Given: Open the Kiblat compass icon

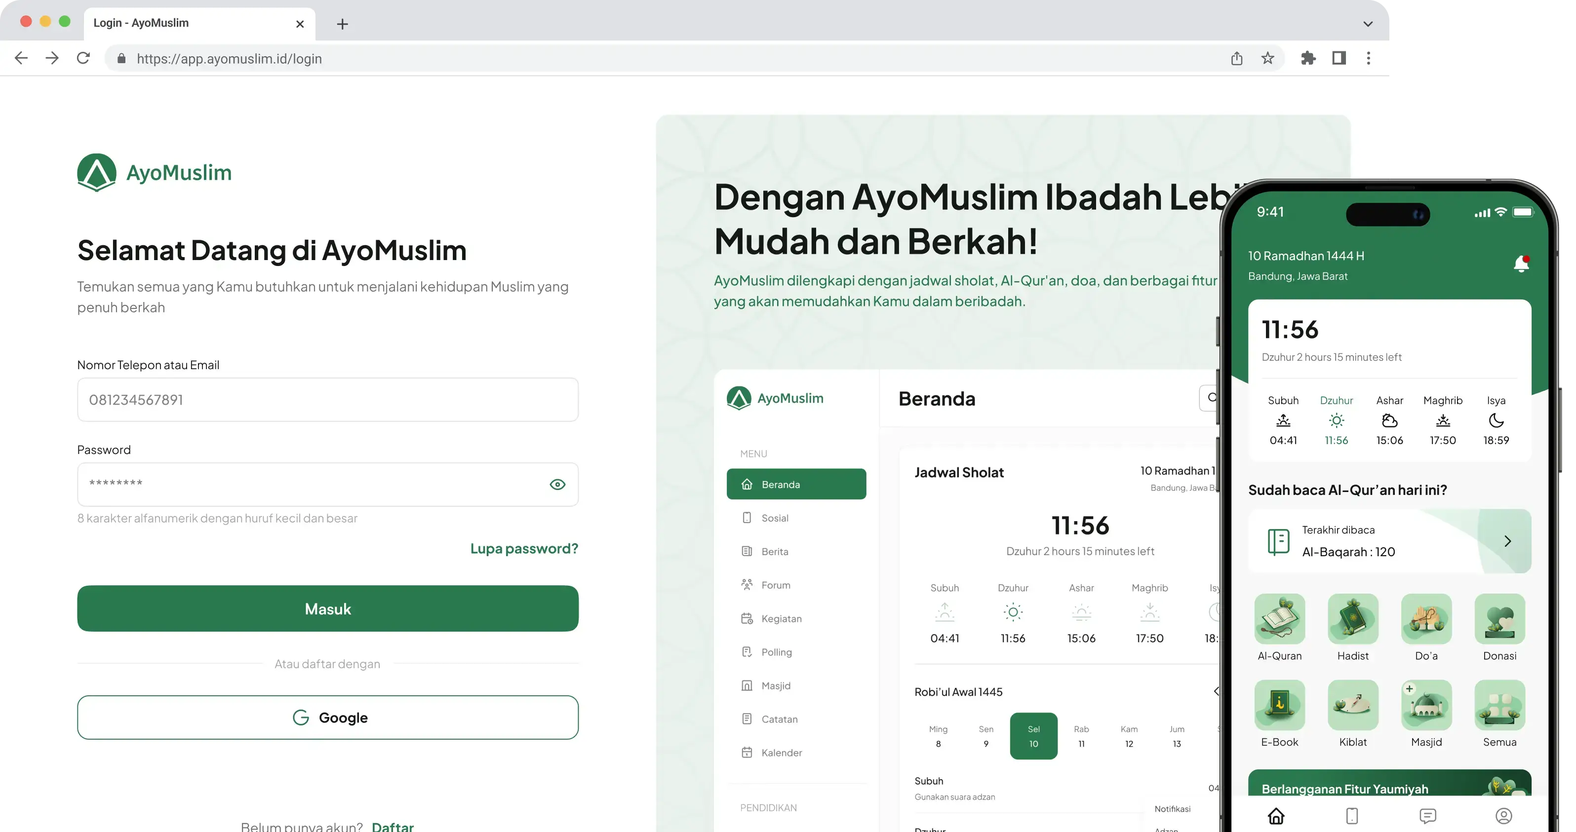Looking at the screenshot, I should click(1353, 705).
